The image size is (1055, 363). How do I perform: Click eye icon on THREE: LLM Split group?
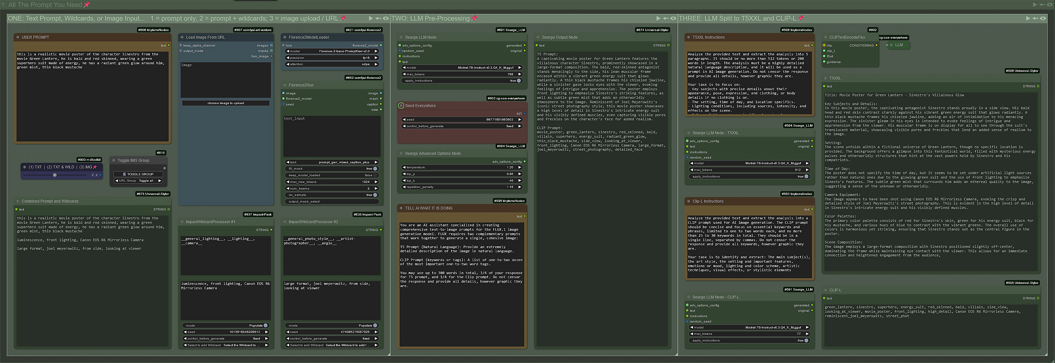click(x=1043, y=18)
